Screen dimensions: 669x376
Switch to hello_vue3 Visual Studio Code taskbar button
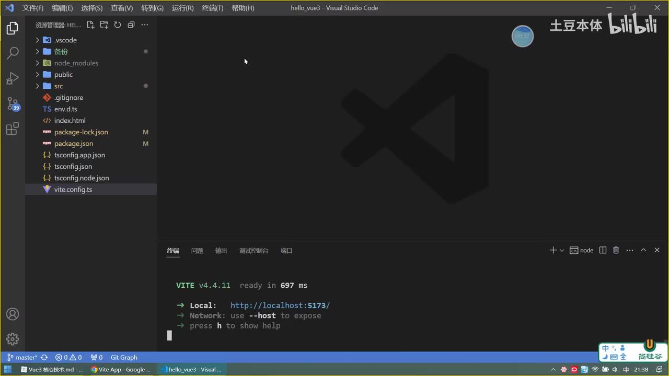[191, 369]
